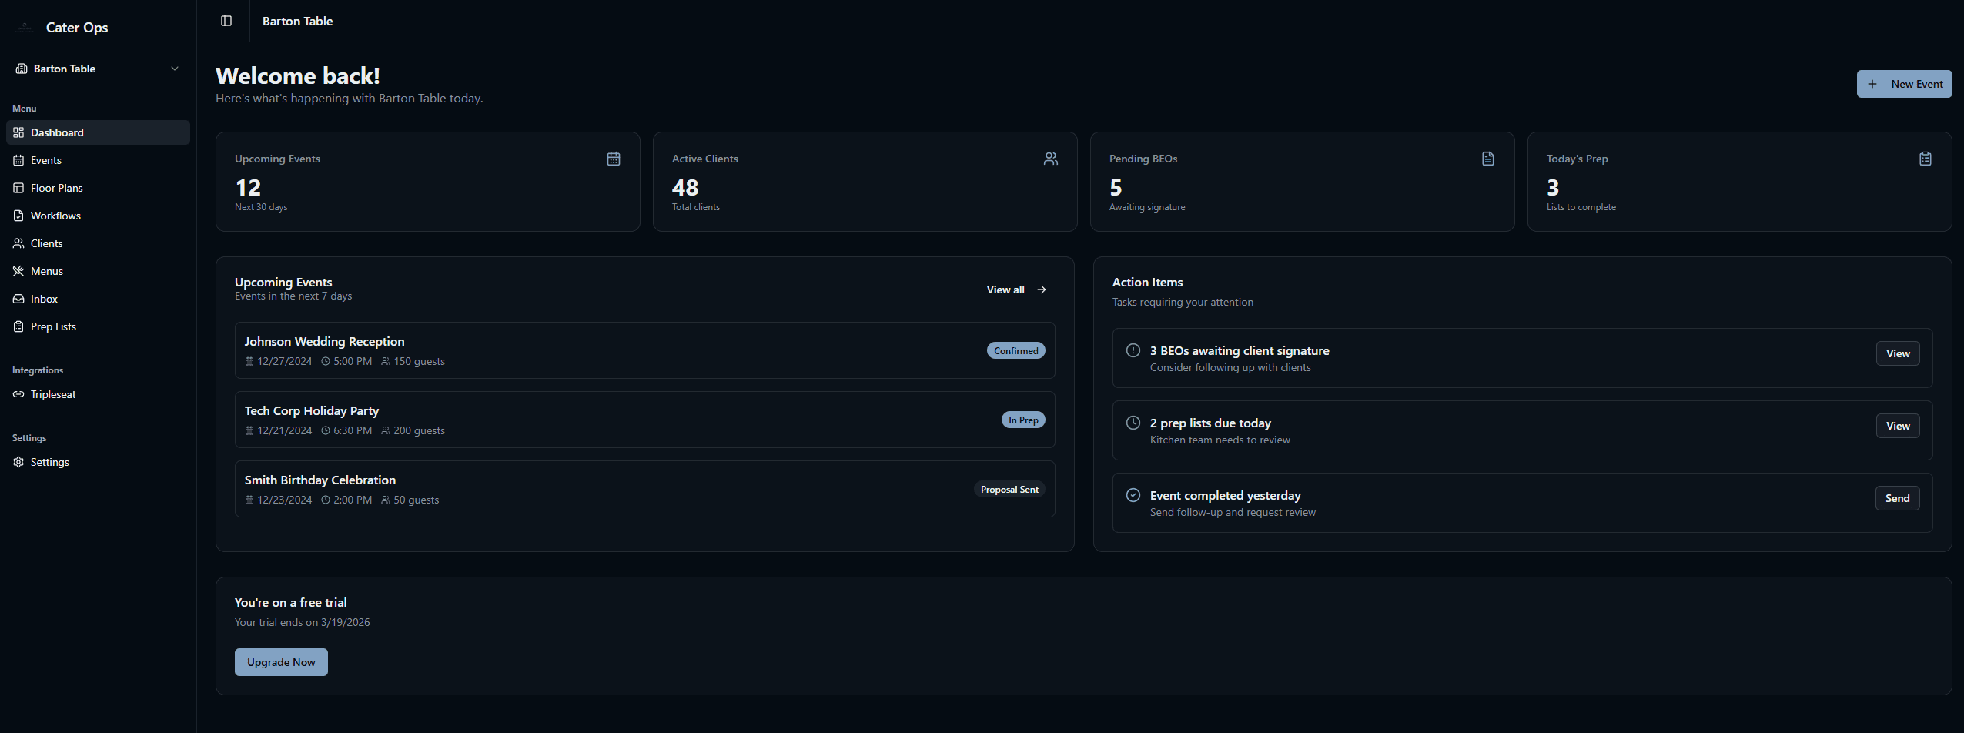This screenshot has width=1964, height=733.
Task: Click the View all arrow for upcoming events
Action: (1041, 290)
